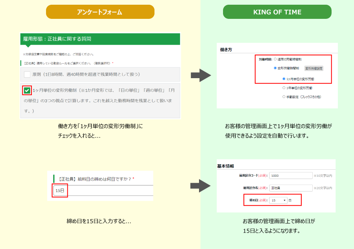This screenshot has width=354, height=249.
Task: Click the 使用できるよう設定を自動で行います text
Action: [x=267, y=135]
